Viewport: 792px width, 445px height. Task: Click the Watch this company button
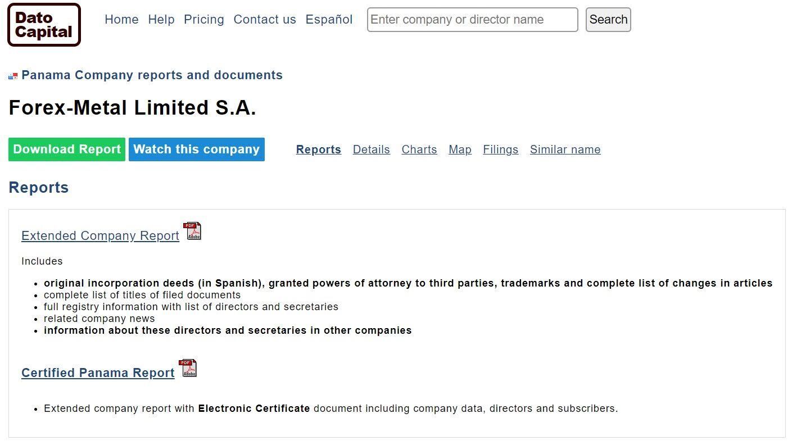pyautogui.click(x=197, y=149)
